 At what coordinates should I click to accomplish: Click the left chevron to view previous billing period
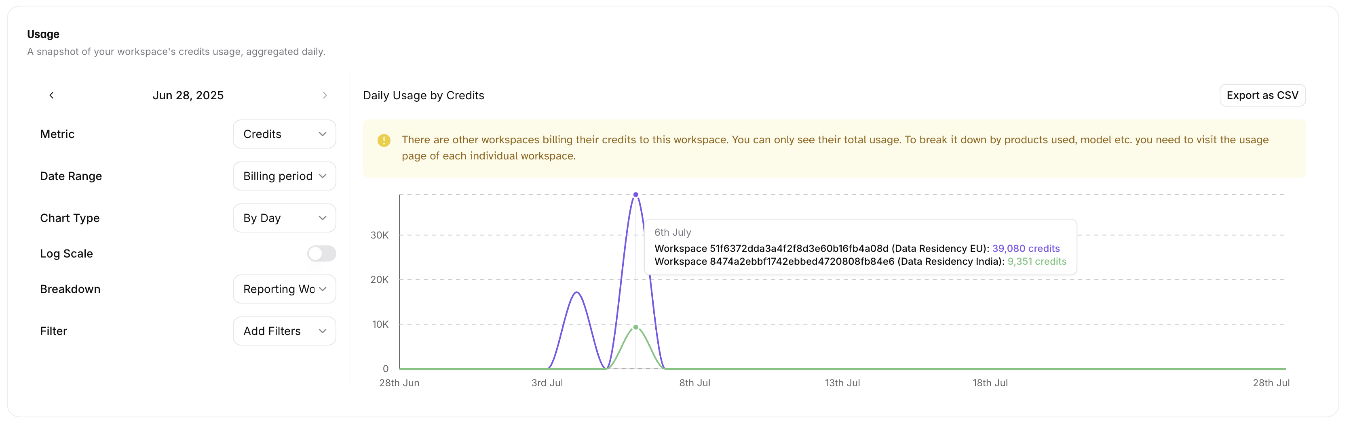click(x=51, y=95)
